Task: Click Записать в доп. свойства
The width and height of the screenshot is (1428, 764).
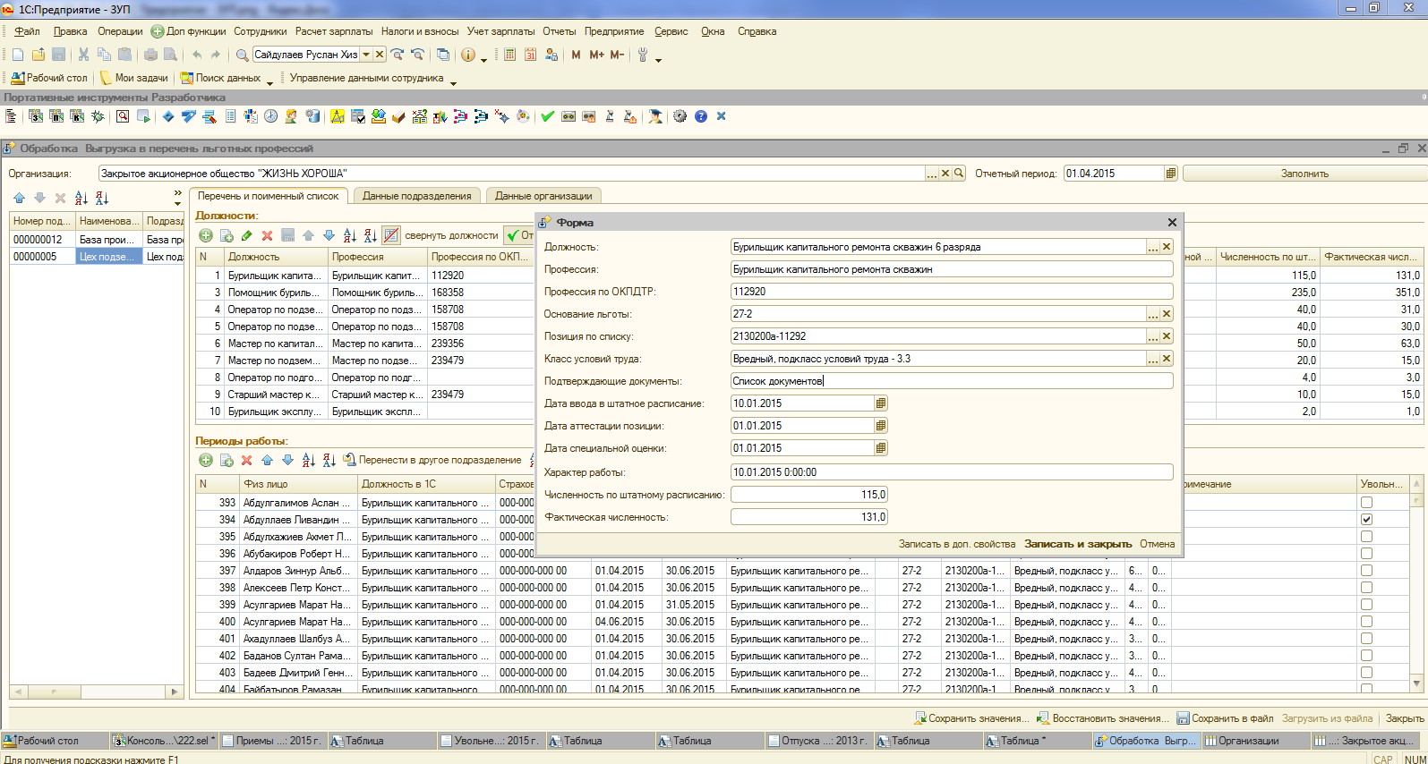Action: tap(957, 544)
